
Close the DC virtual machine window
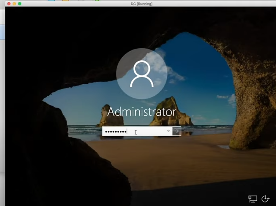click(9, 4)
